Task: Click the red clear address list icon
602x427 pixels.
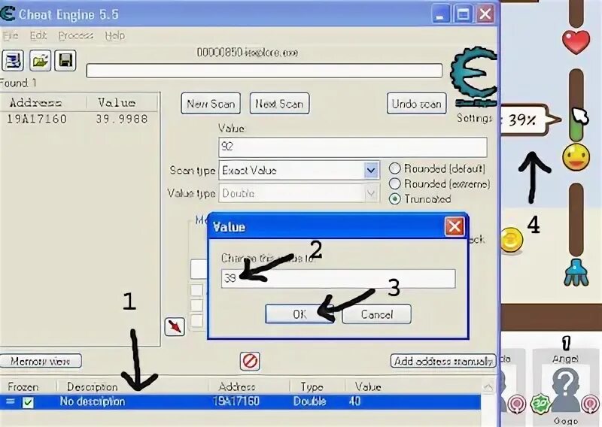Action: (250, 362)
